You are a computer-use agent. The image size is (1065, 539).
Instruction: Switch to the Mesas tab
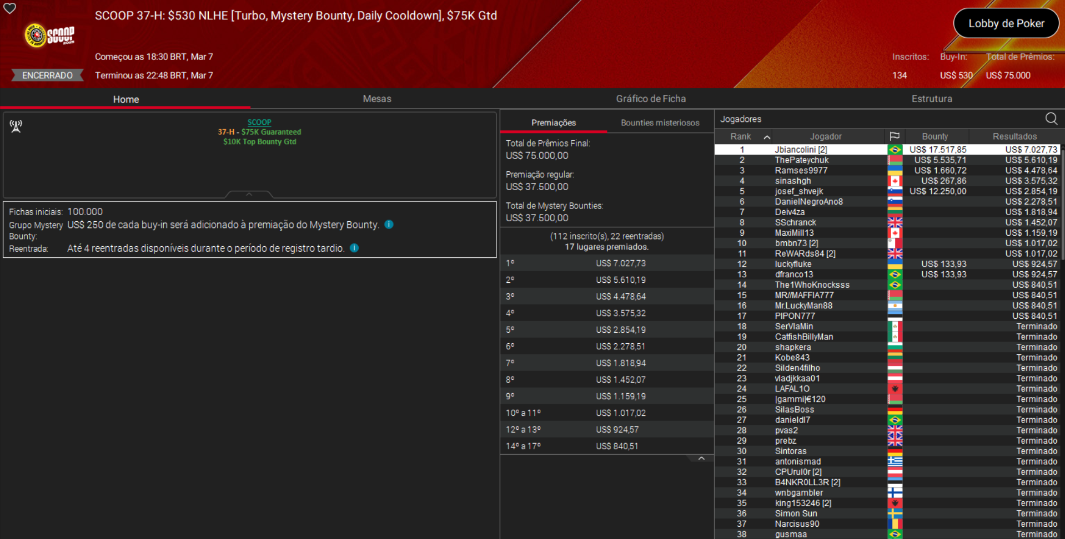(x=377, y=99)
